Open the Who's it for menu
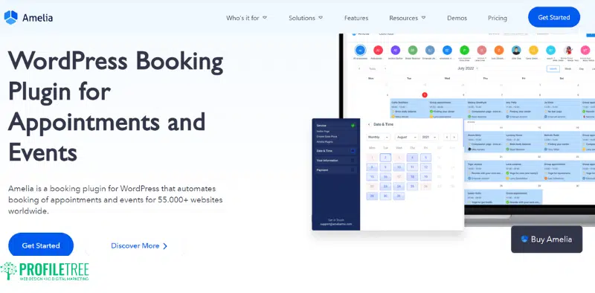595x293 pixels. click(247, 18)
